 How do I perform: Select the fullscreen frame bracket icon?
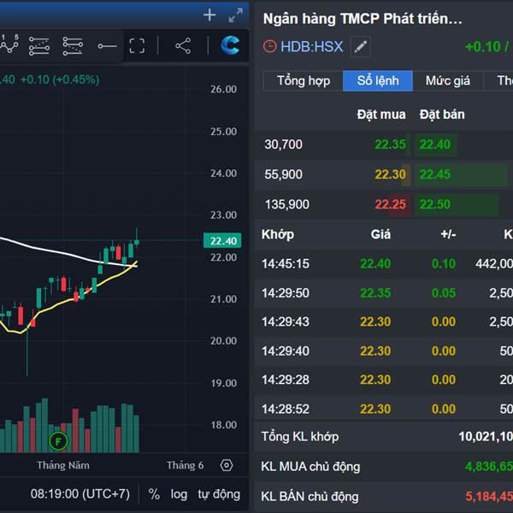137,46
